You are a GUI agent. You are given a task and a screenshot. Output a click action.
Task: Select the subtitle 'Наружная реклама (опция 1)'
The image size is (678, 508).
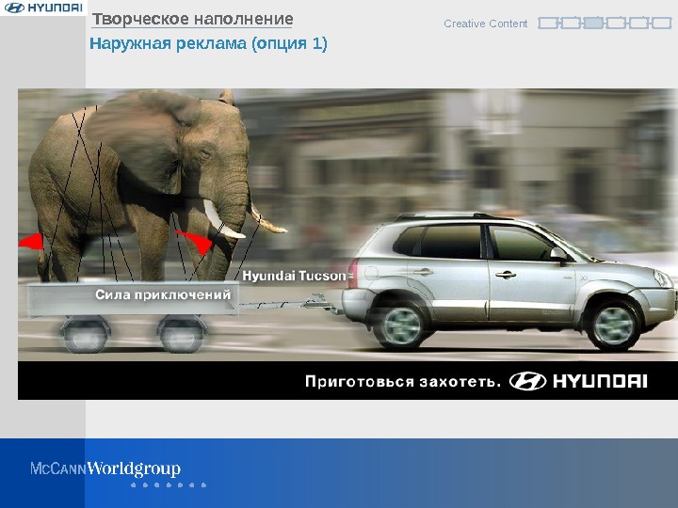(208, 43)
